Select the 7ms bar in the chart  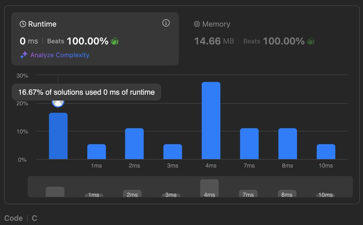249,144
